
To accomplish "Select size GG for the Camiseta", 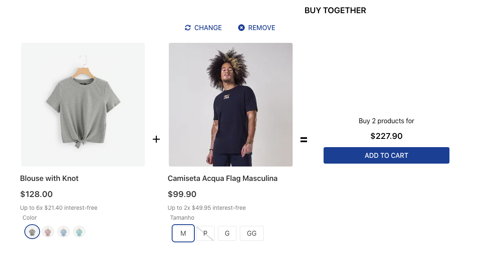I will (x=252, y=233).
